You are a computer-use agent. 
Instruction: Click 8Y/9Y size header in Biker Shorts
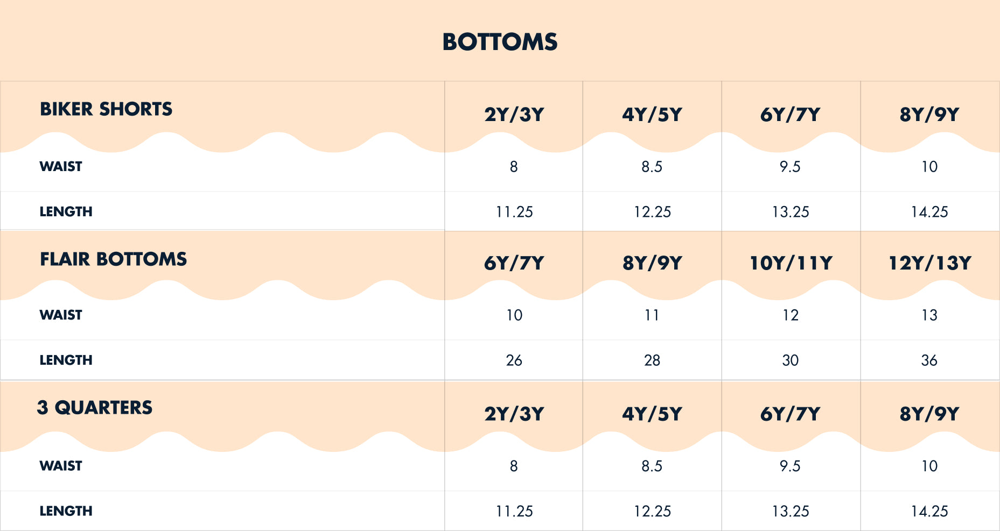pyautogui.click(x=929, y=115)
